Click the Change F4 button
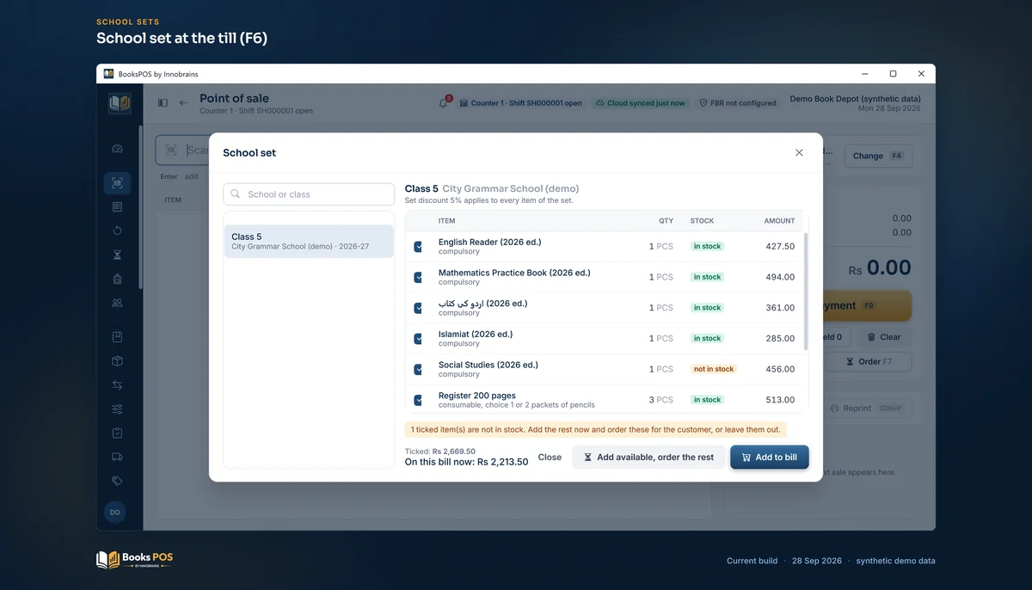1032x590 pixels. click(878, 156)
